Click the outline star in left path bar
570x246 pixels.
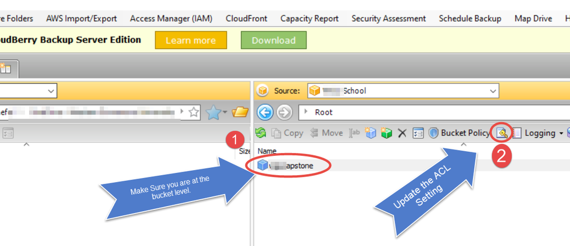[194, 112]
